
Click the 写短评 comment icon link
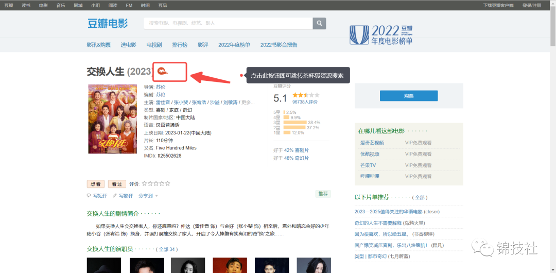pos(97,196)
